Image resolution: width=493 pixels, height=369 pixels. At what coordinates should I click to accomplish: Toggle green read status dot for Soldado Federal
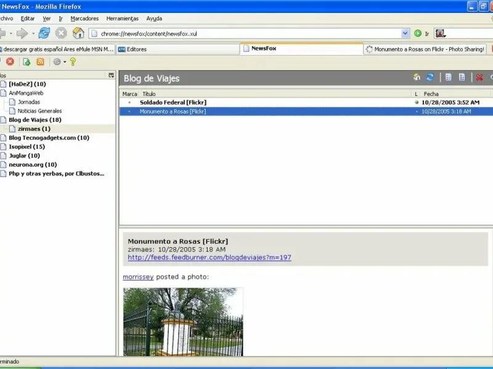(x=417, y=102)
